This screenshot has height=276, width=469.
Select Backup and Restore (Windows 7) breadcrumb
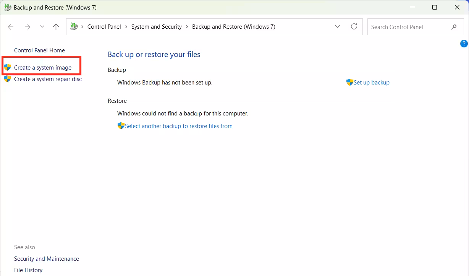(x=234, y=27)
